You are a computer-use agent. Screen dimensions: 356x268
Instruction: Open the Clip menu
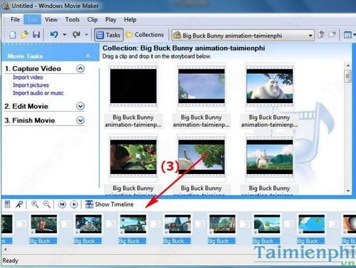click(93, 20)
